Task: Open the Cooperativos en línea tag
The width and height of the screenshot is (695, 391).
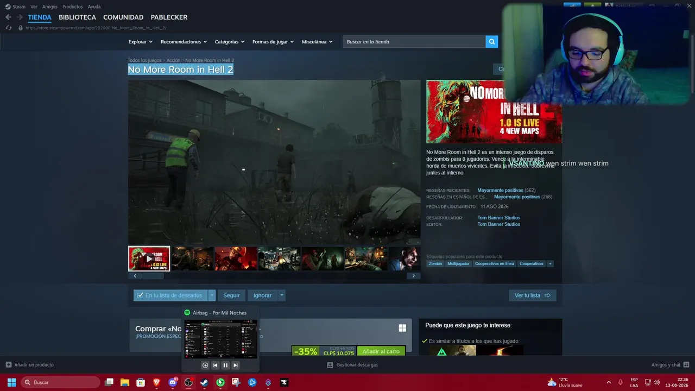Action: coord(494,264)
